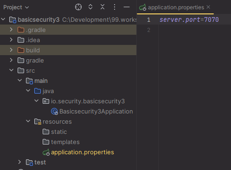
Task: Open the Project panel options menu
Action: click(x=115, y=7)
